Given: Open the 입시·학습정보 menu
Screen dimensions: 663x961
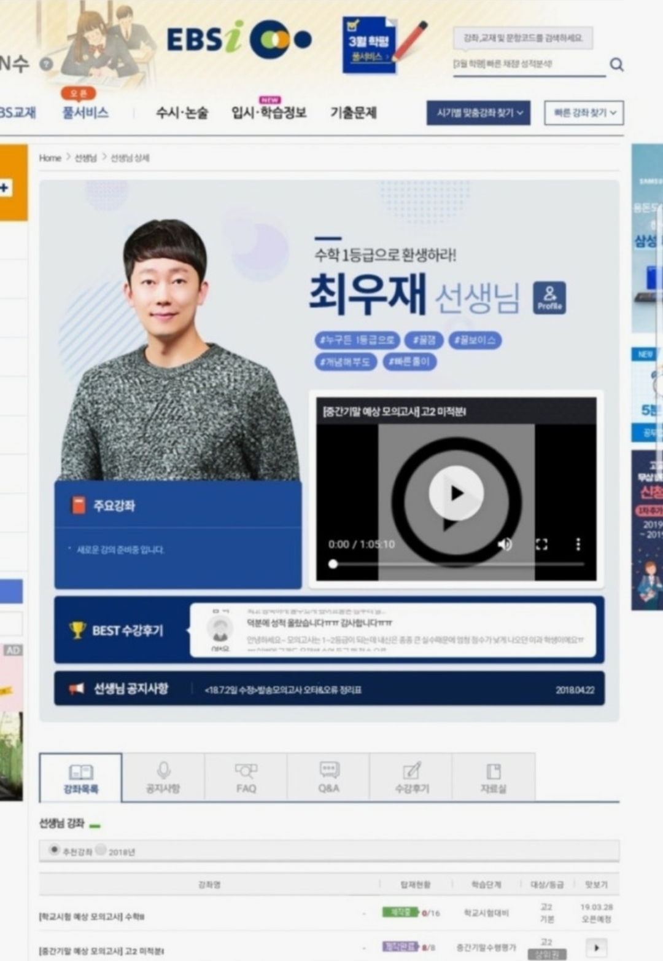Looking at the screenshot, I should [x=268, y=112].
